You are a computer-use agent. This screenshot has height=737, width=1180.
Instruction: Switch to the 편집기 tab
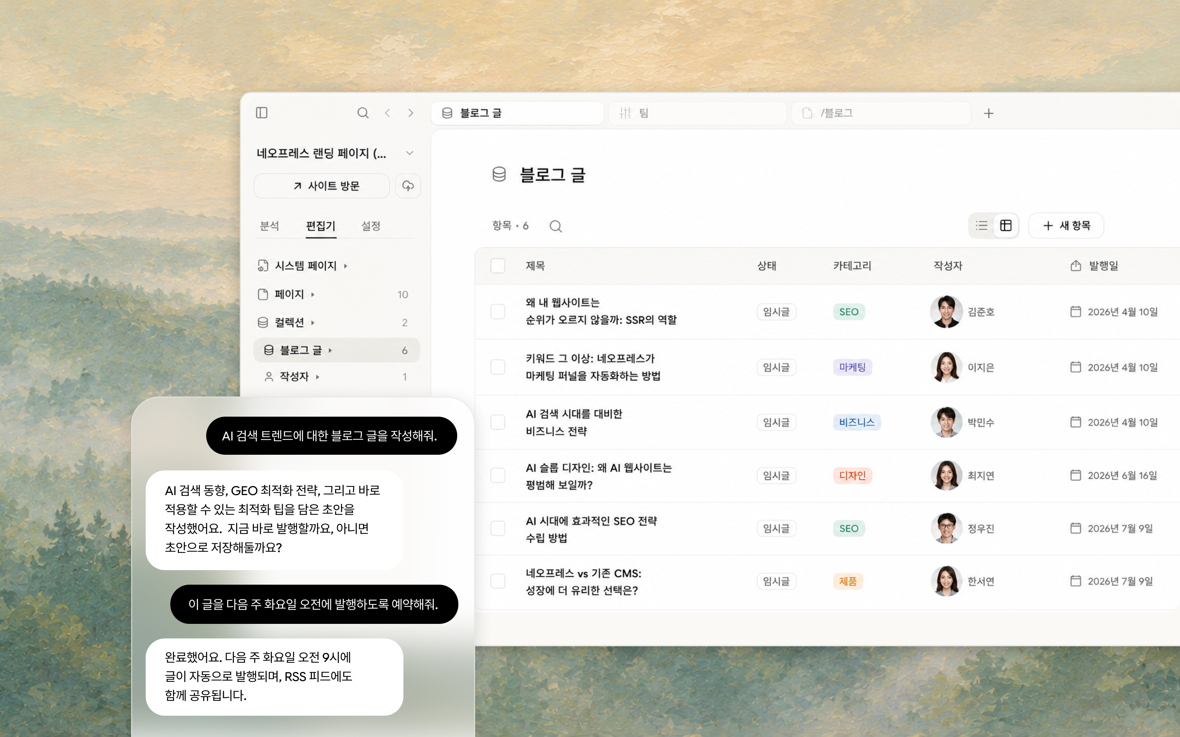pyautogui.click(x=321, y=226)
